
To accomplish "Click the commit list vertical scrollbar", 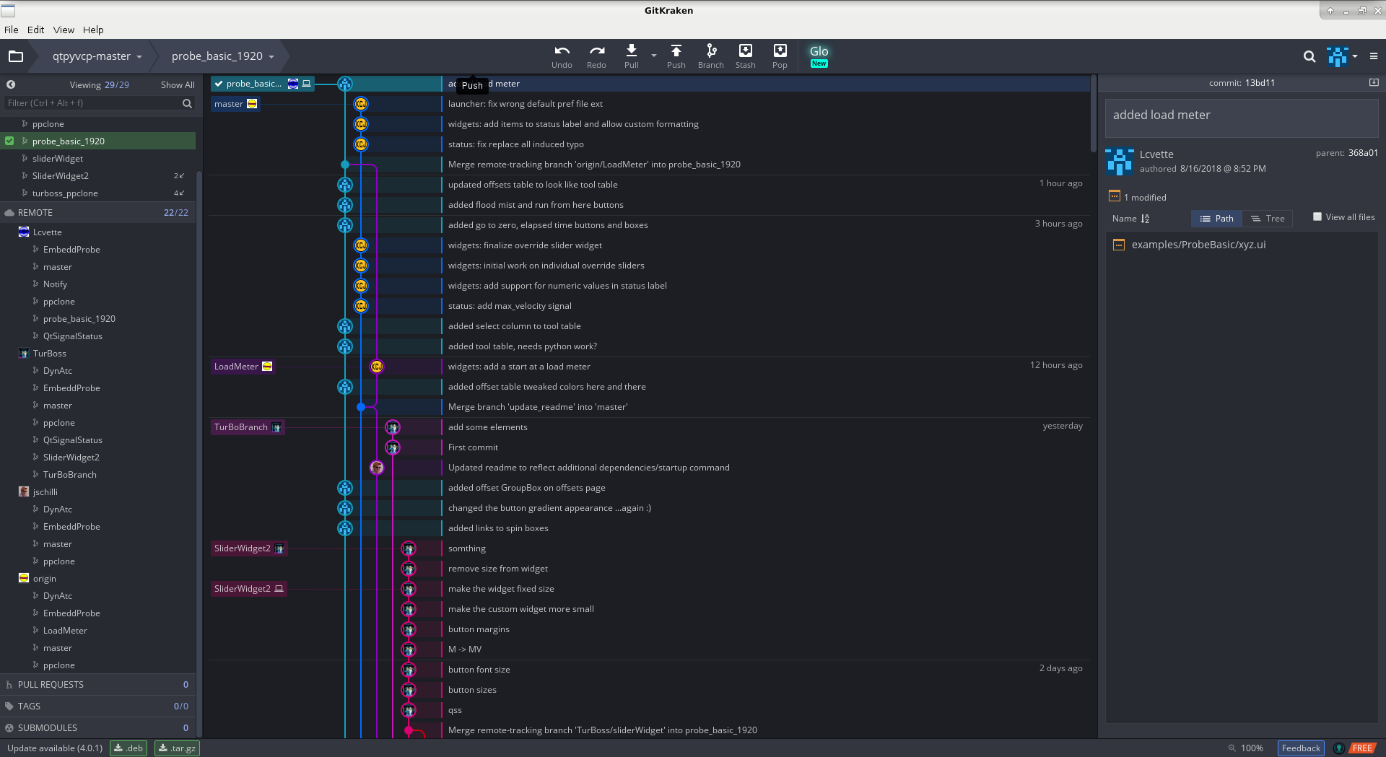I will point(1093,113).
